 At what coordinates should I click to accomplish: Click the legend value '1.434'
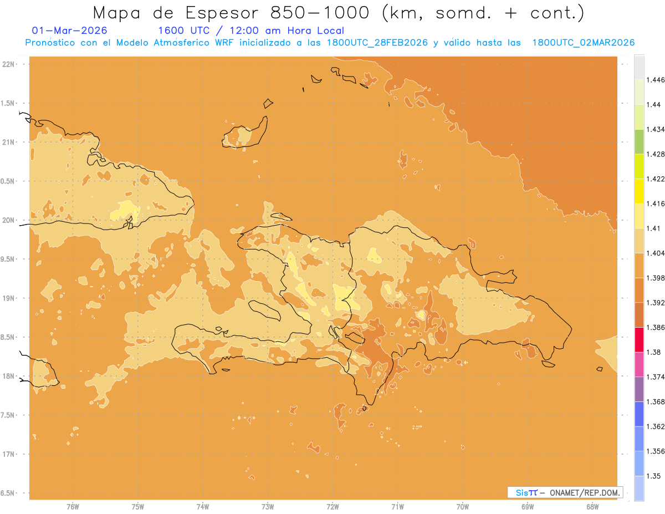(x=656, y=129)
